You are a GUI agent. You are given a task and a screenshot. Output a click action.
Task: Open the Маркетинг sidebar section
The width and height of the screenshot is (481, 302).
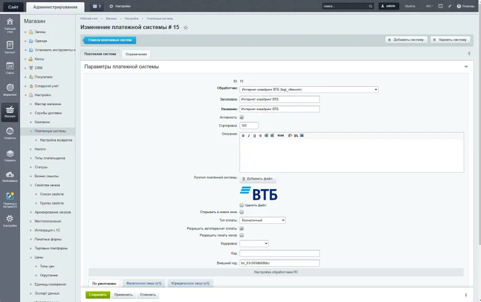[10, 89]
